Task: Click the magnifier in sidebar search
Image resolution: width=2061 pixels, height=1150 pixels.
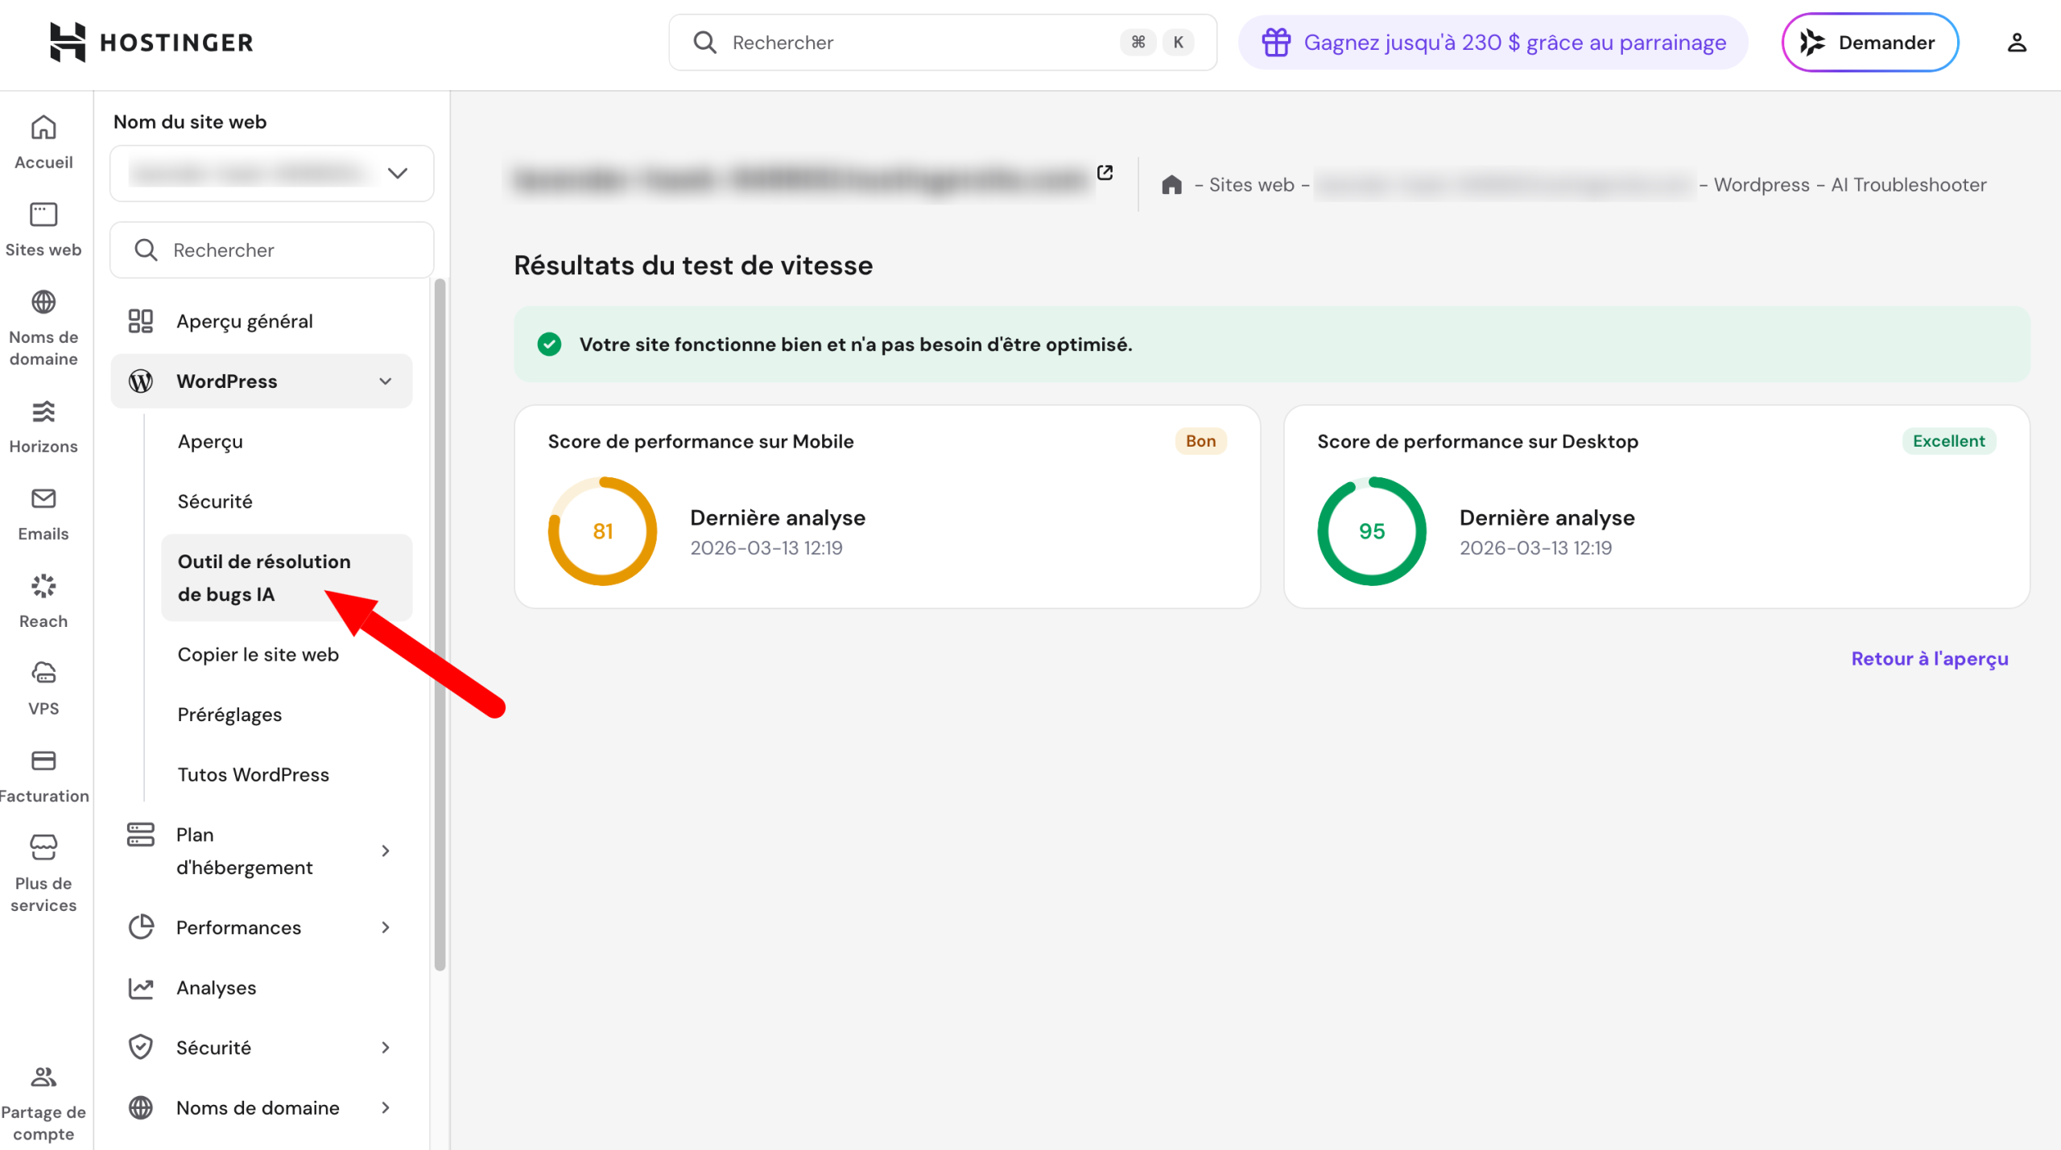Action: click(x=146, y=249)
